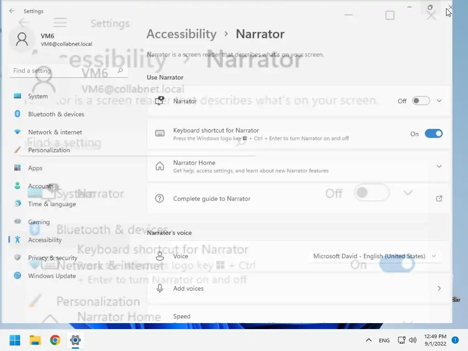Click the Accessibility breadcrumb link
This screenshot has height=351, width=468.
(x=181, y=34)
